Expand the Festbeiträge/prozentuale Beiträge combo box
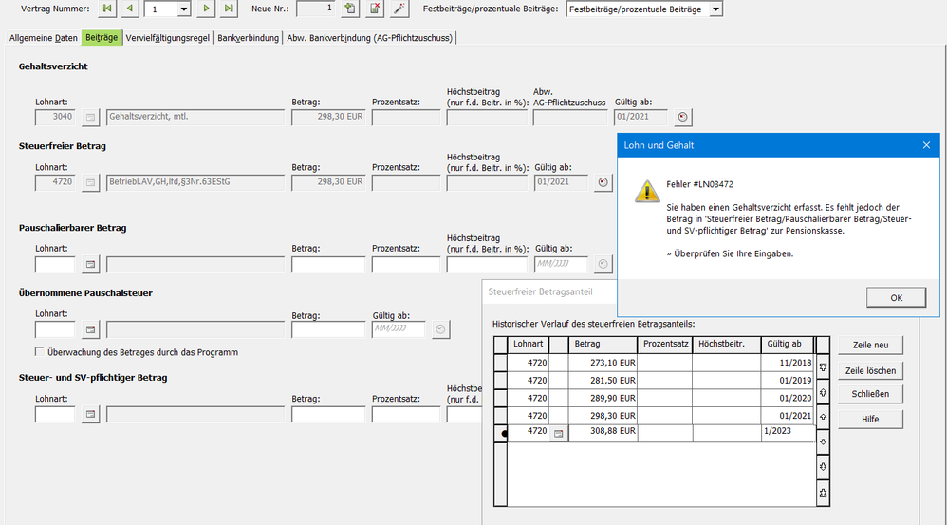 click(715, 9)
